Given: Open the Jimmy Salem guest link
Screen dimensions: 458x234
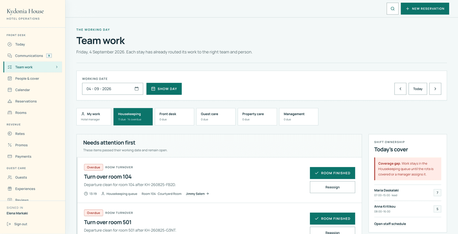Looking at the screenshot, I should pyautogui.click(x=197, y=194).
